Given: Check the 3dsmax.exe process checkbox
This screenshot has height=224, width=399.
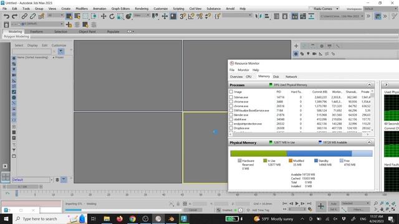Looking at the screenshot, I should (231, 97).
